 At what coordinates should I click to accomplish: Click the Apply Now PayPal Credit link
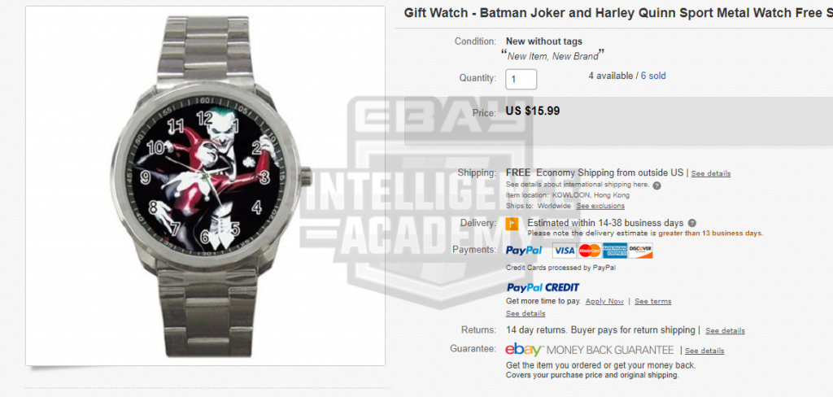click(x=604, y=301)
